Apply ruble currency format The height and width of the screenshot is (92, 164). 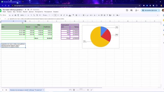28,15
